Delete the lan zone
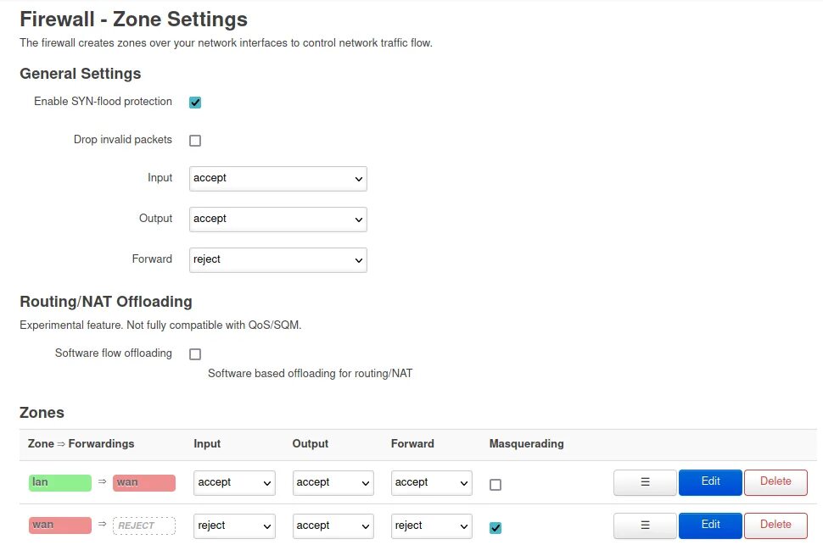Viewport: 823px width, 545px height. pos(775,482)
